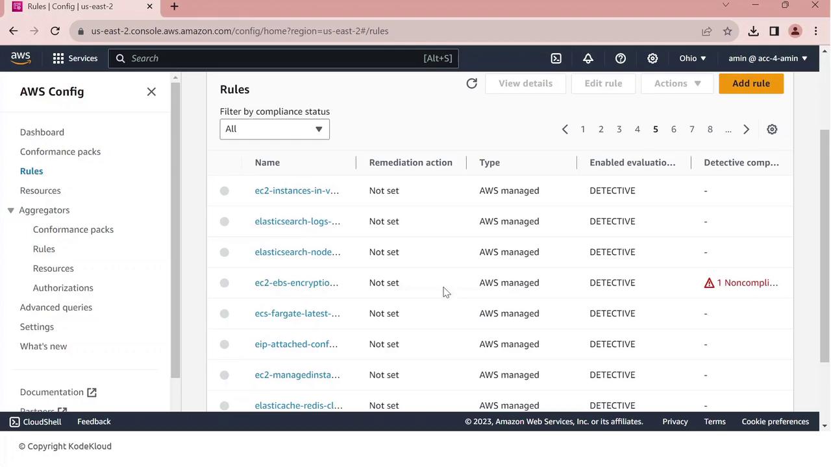Screen dimensions: 831x467
Task: Select the elasticache-redis-cl... rule radio button
Action: (225, 405)
